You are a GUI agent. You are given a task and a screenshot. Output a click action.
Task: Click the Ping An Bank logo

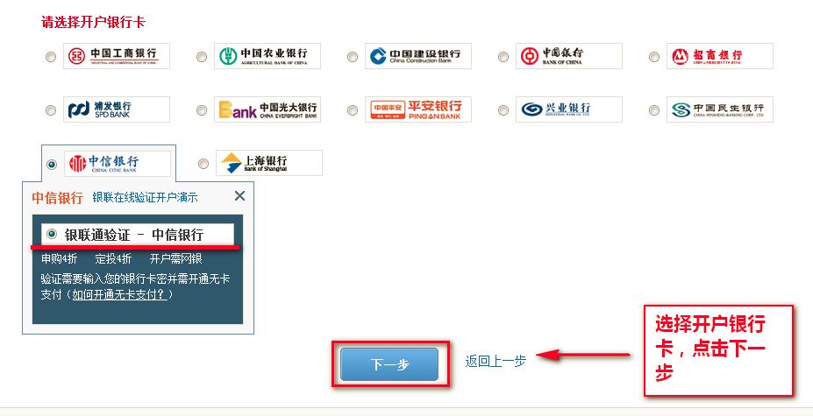[418, 109]
